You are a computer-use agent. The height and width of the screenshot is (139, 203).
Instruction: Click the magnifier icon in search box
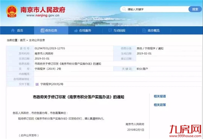click(124, 9)
